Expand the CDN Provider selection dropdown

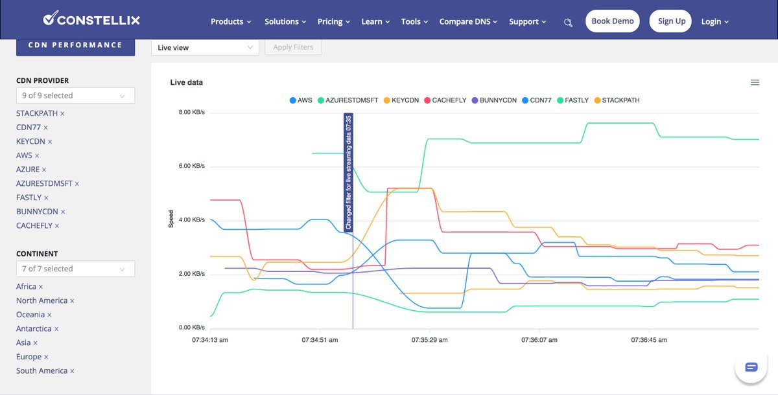[x=75, y=95]
